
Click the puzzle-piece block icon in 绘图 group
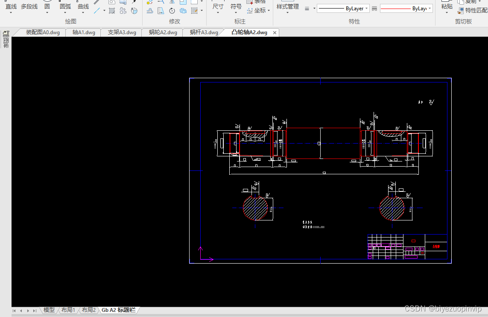pyautogui.click(x=123, y=11)
